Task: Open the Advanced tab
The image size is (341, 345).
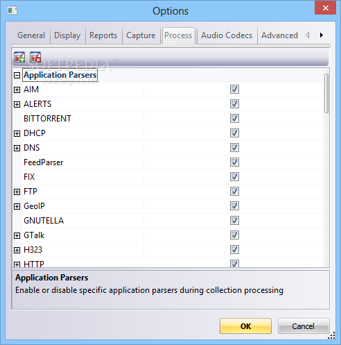Action: [x=279, y=35]
